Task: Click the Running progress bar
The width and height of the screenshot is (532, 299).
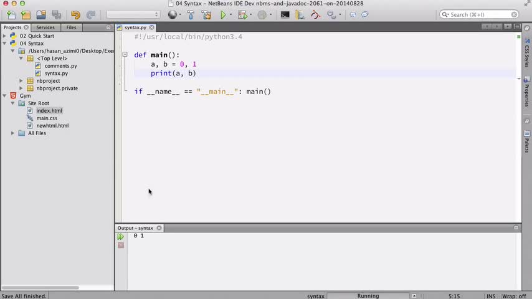Action: click(x=368, y=296)
